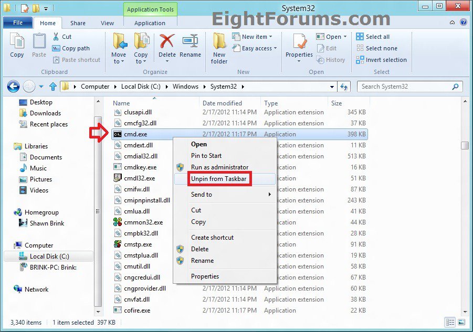The image size is (473, 332).
Task: Refresh the folder via address bar icon
Action: [x=344, y=87]
